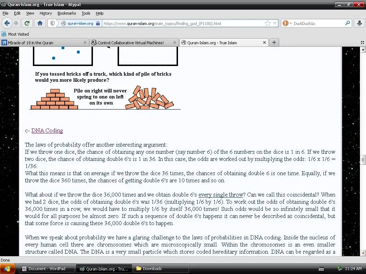Open a new tab with plus button
The width and height of the screenshot is (366, 274).
pyautogui.click(x=274, y=43)
